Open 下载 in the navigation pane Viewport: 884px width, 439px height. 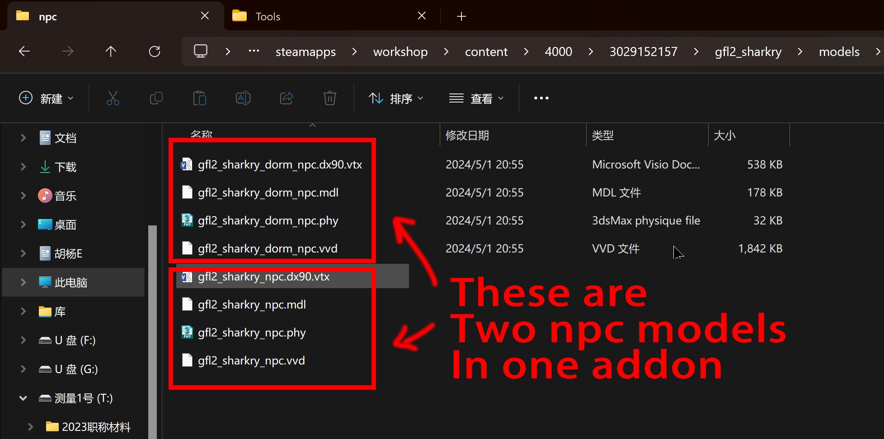(x=65, y=167)
